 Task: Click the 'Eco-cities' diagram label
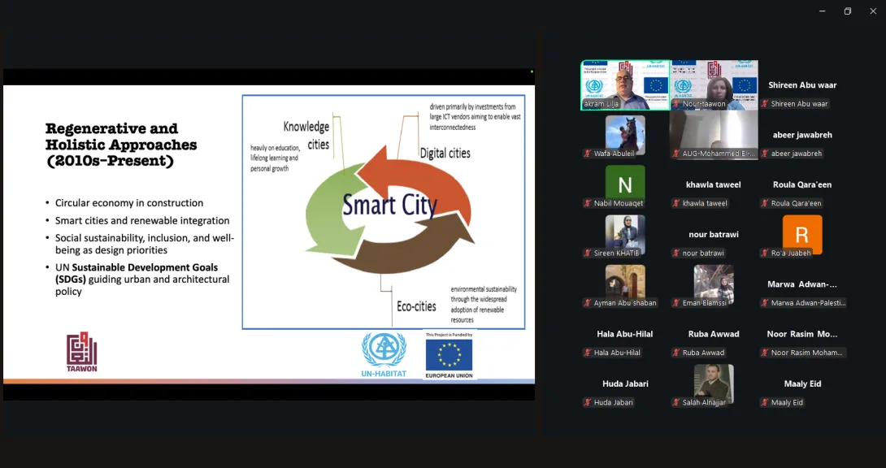pyautogui.click(x=416, y=306)
